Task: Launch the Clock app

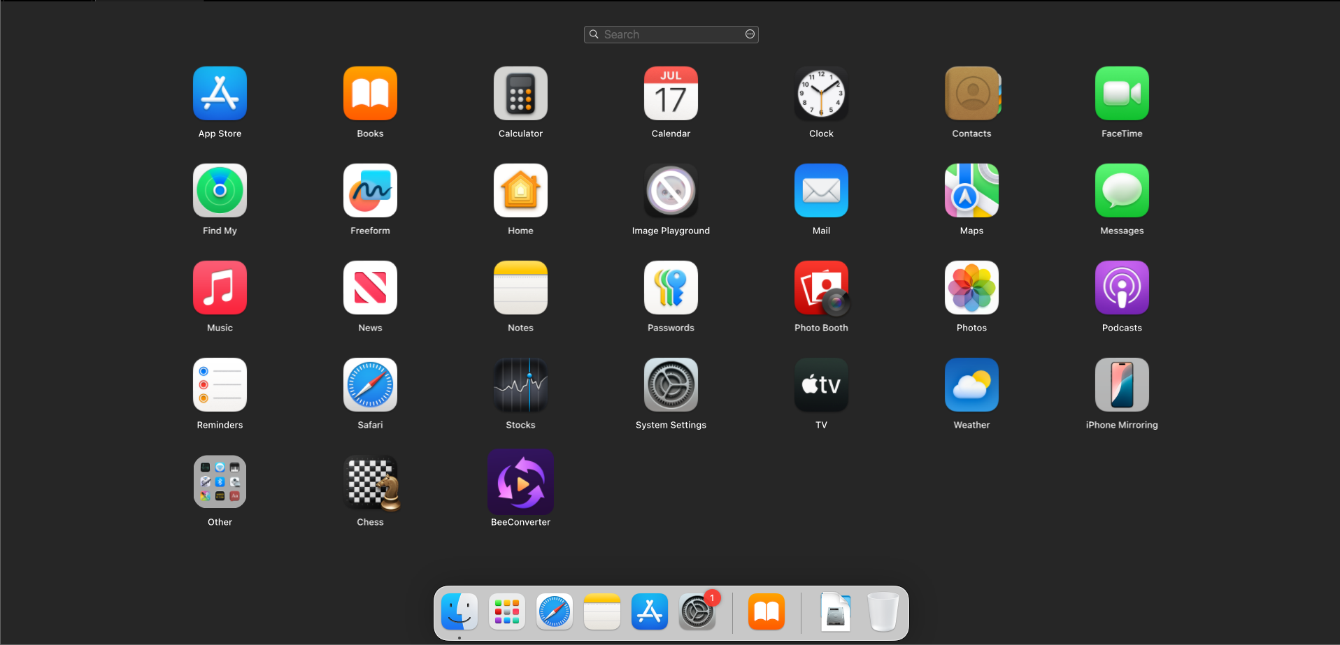Action: coord(821,94)
